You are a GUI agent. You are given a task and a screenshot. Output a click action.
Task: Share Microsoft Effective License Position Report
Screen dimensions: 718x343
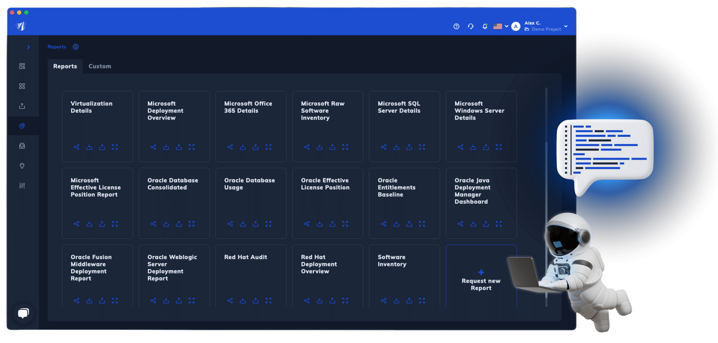click(x=76, y=224)
